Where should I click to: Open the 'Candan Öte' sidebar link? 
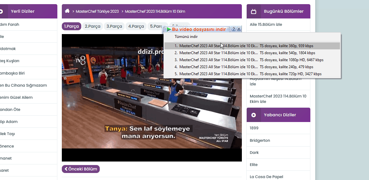(10, 109)
